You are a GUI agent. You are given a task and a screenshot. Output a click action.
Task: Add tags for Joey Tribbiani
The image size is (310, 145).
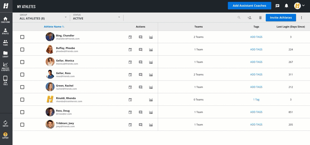point(256,125)
